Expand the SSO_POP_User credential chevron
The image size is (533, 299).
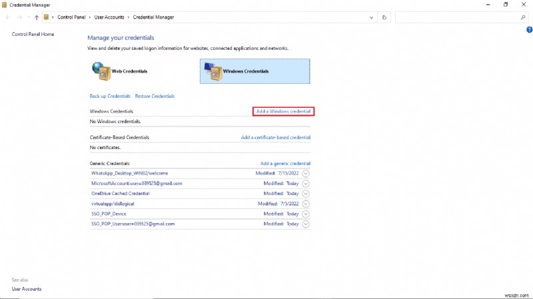tap(306, 224)
